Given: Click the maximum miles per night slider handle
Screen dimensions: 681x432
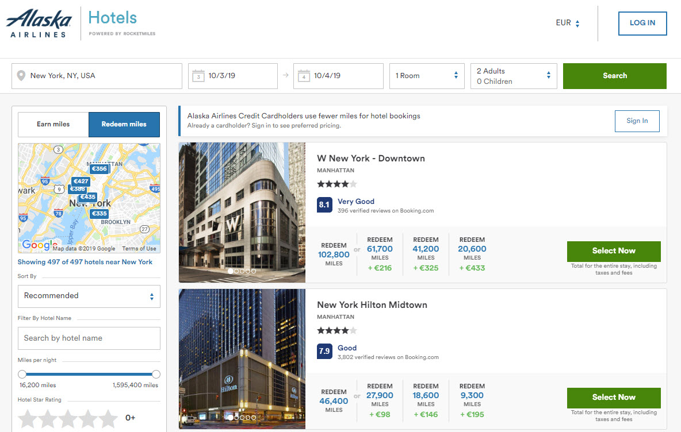Looking at the screenshot, I should click(156, 375).
